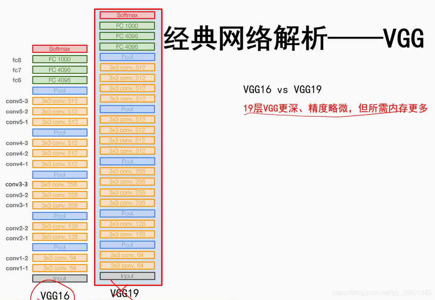
Task: Select the conv3-2 label
Action: point(17,195)
